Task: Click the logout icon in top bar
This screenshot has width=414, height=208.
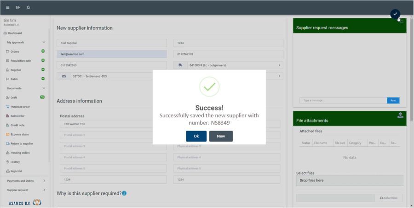Action: pyautogui.click(x=18, y=7)
